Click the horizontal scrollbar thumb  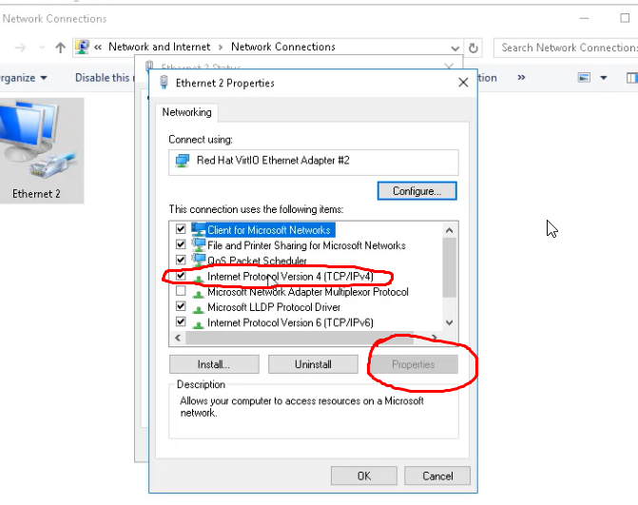click(300, 338)
